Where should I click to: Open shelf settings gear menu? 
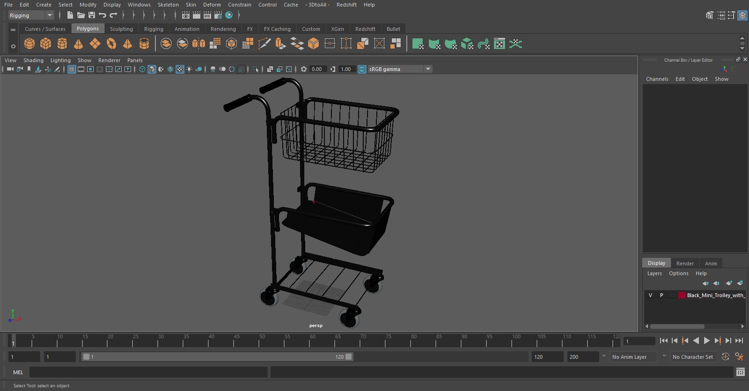click(13, 46)
